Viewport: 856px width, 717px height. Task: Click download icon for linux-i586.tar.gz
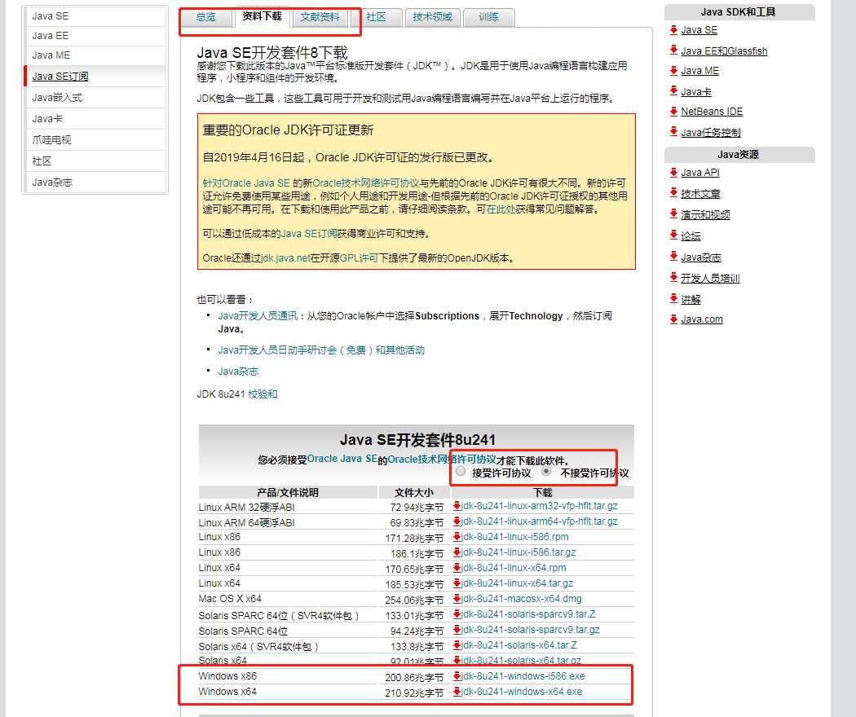click(457, 552)
